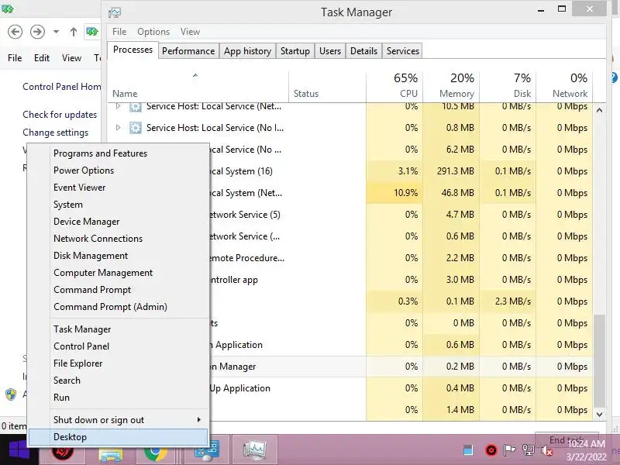Launch Google Chrome from taskbar

[155, 453]
